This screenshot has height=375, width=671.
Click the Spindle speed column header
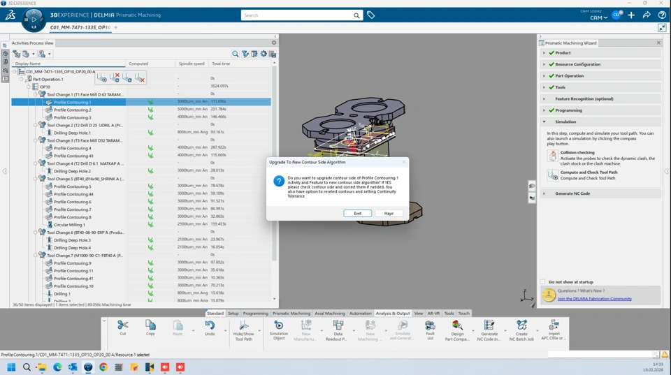pyautogui.click(x=192, y=64)
